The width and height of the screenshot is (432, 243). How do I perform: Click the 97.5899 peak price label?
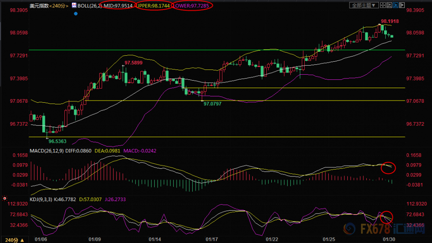click(133, 63)
